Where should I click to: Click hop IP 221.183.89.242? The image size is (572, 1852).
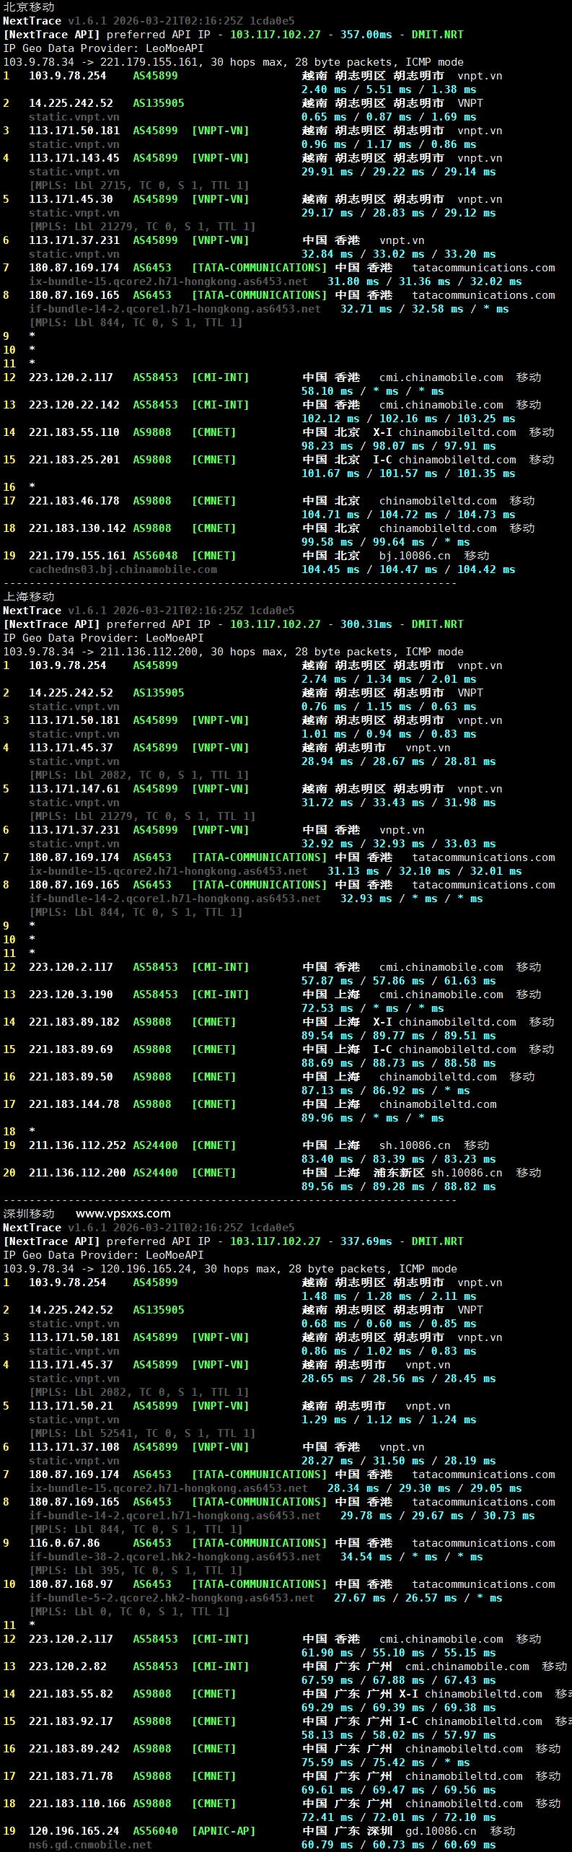click(x=74, y=1749)
